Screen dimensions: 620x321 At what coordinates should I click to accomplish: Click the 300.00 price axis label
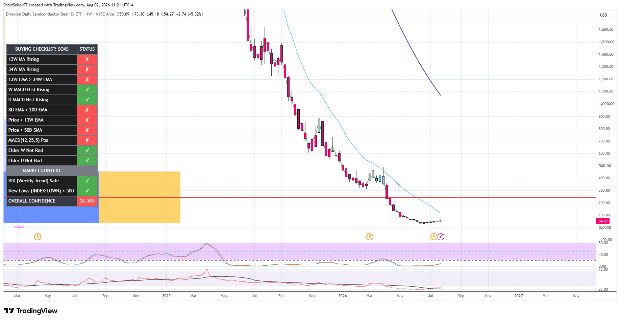pos(604,190)
